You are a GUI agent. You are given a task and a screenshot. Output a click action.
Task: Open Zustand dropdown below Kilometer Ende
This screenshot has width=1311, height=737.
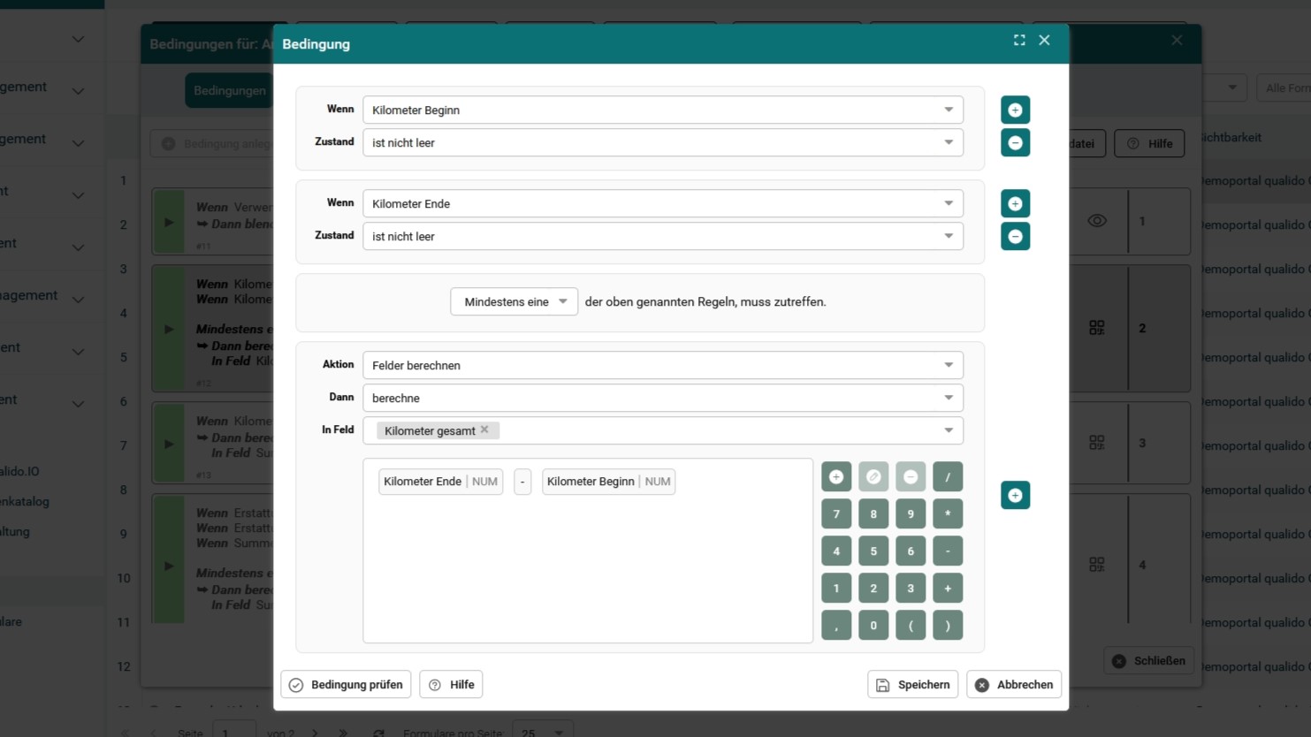tap(663, 236)
